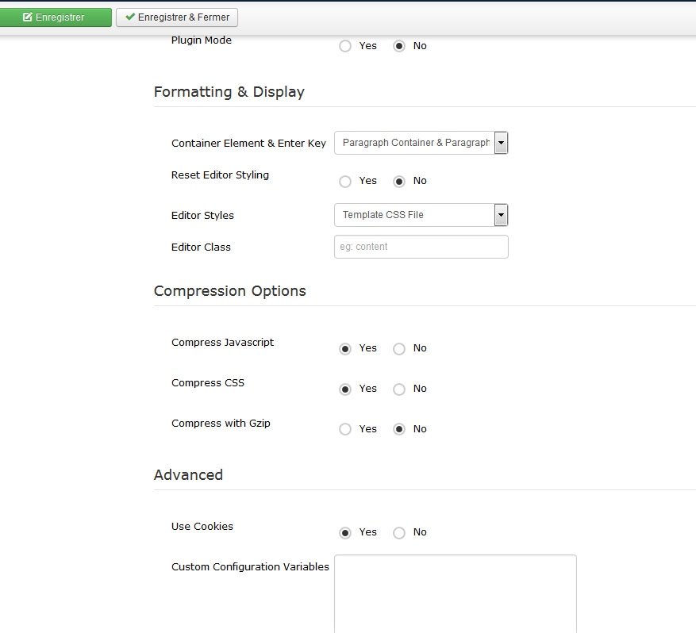
Task: Select Yes for Compress CSS
Action: coord(345,389)
